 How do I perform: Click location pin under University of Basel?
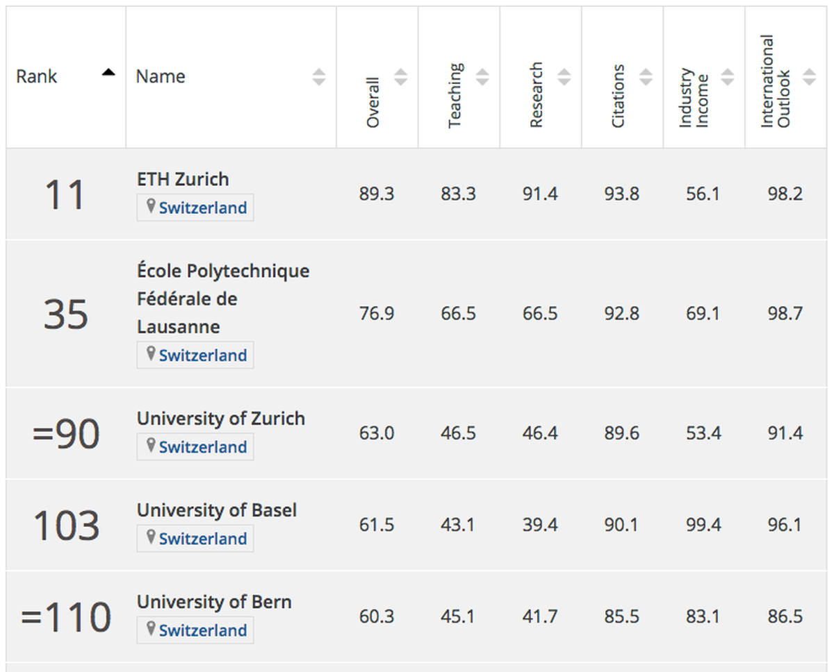pyautogui.click(x=151, y=537)
